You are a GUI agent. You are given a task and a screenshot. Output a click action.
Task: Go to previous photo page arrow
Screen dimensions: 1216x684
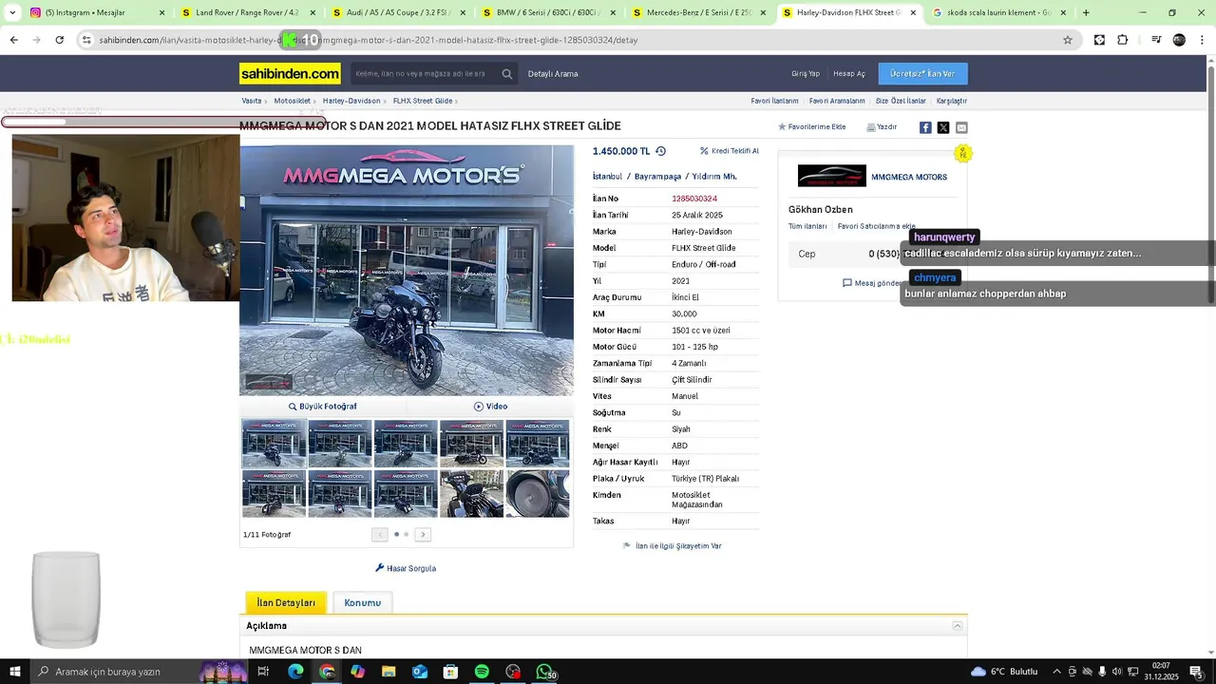pos(380,535)
